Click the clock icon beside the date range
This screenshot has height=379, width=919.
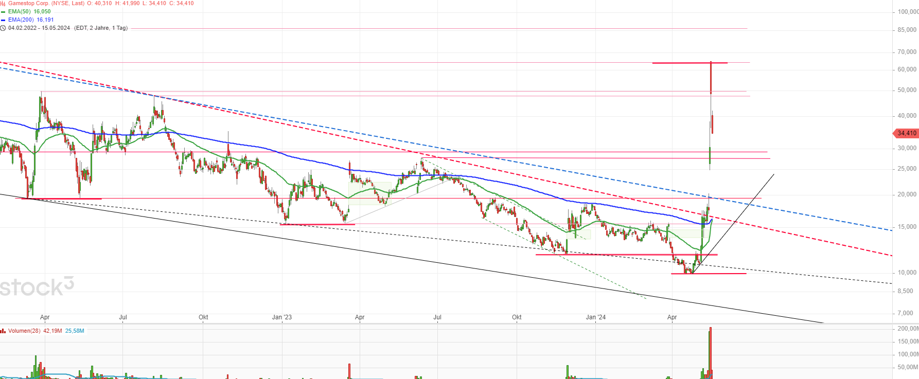pyautogui.click(x=3, y=28)
